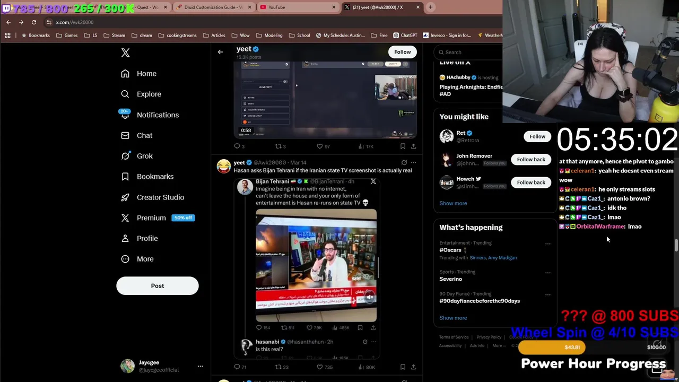Click the Post button
Viewport: 679px width, 382px height.
(x=158, y=285)
